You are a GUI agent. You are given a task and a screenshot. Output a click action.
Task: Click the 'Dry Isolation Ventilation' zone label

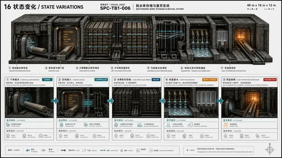coord(121,69)
